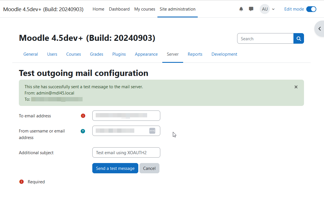
Task: Open My courses in top navigation
Action: pyautogui.click(x=145, y=9)
